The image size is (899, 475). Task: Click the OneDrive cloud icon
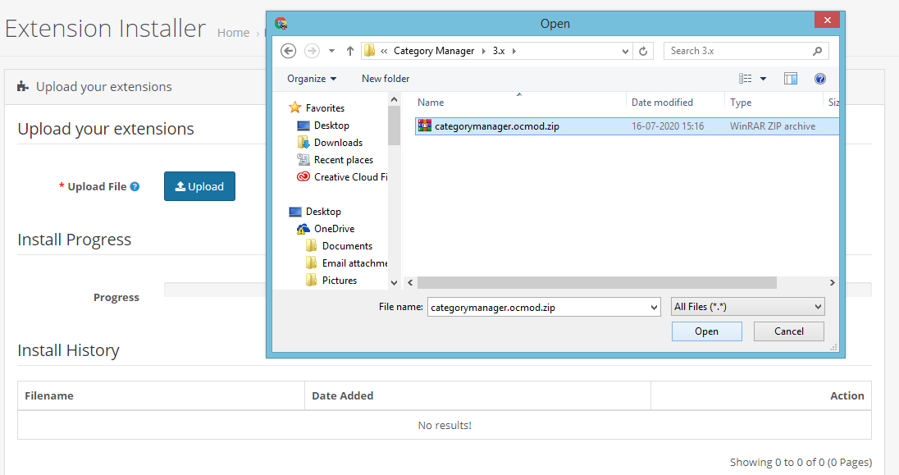coord(303,229)
